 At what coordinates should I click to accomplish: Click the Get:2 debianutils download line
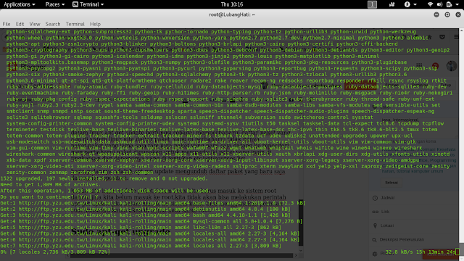point(145,210)
